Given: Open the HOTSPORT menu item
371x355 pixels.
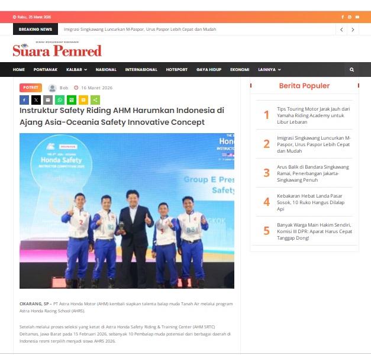Looking at the screenshot, I should 176,69.
